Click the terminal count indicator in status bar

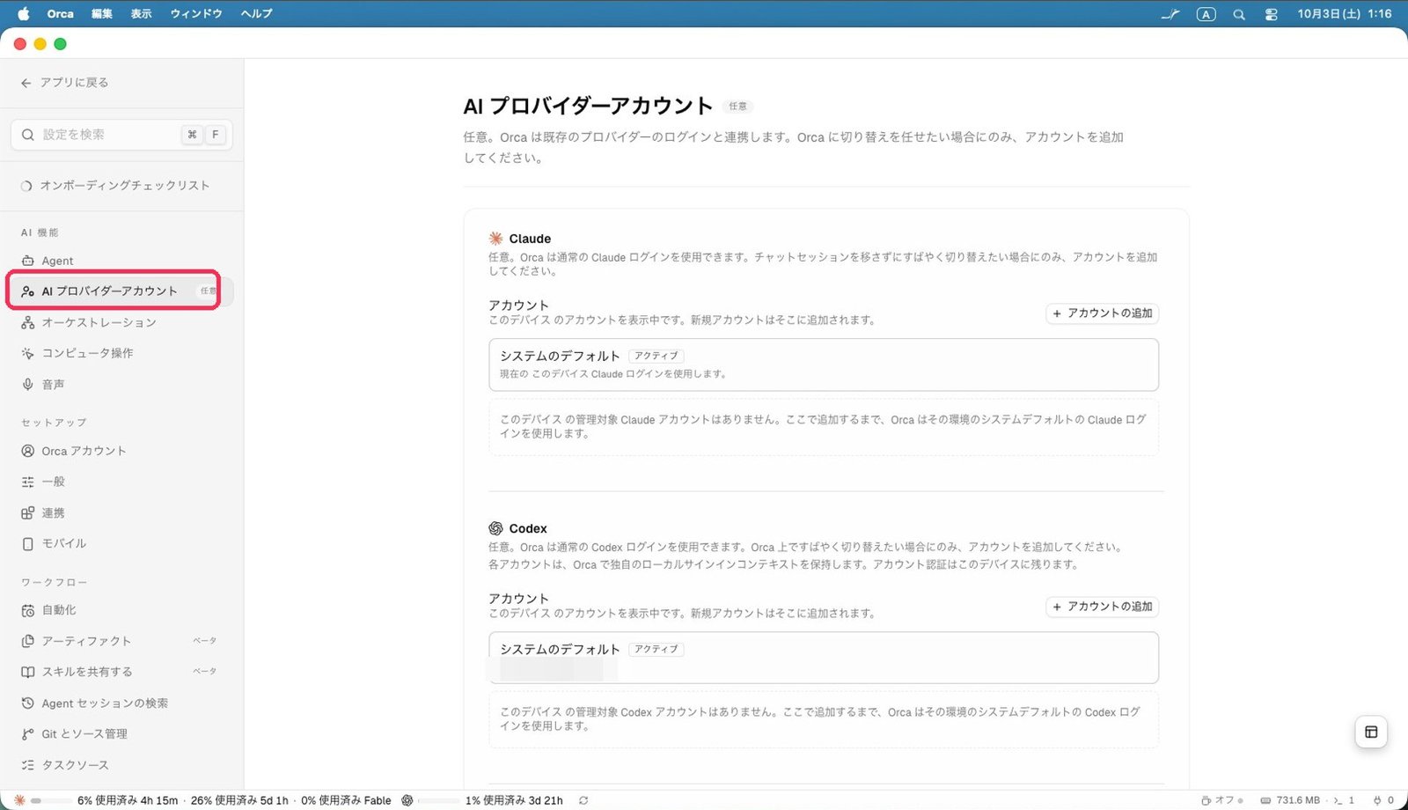(1344, 800)
